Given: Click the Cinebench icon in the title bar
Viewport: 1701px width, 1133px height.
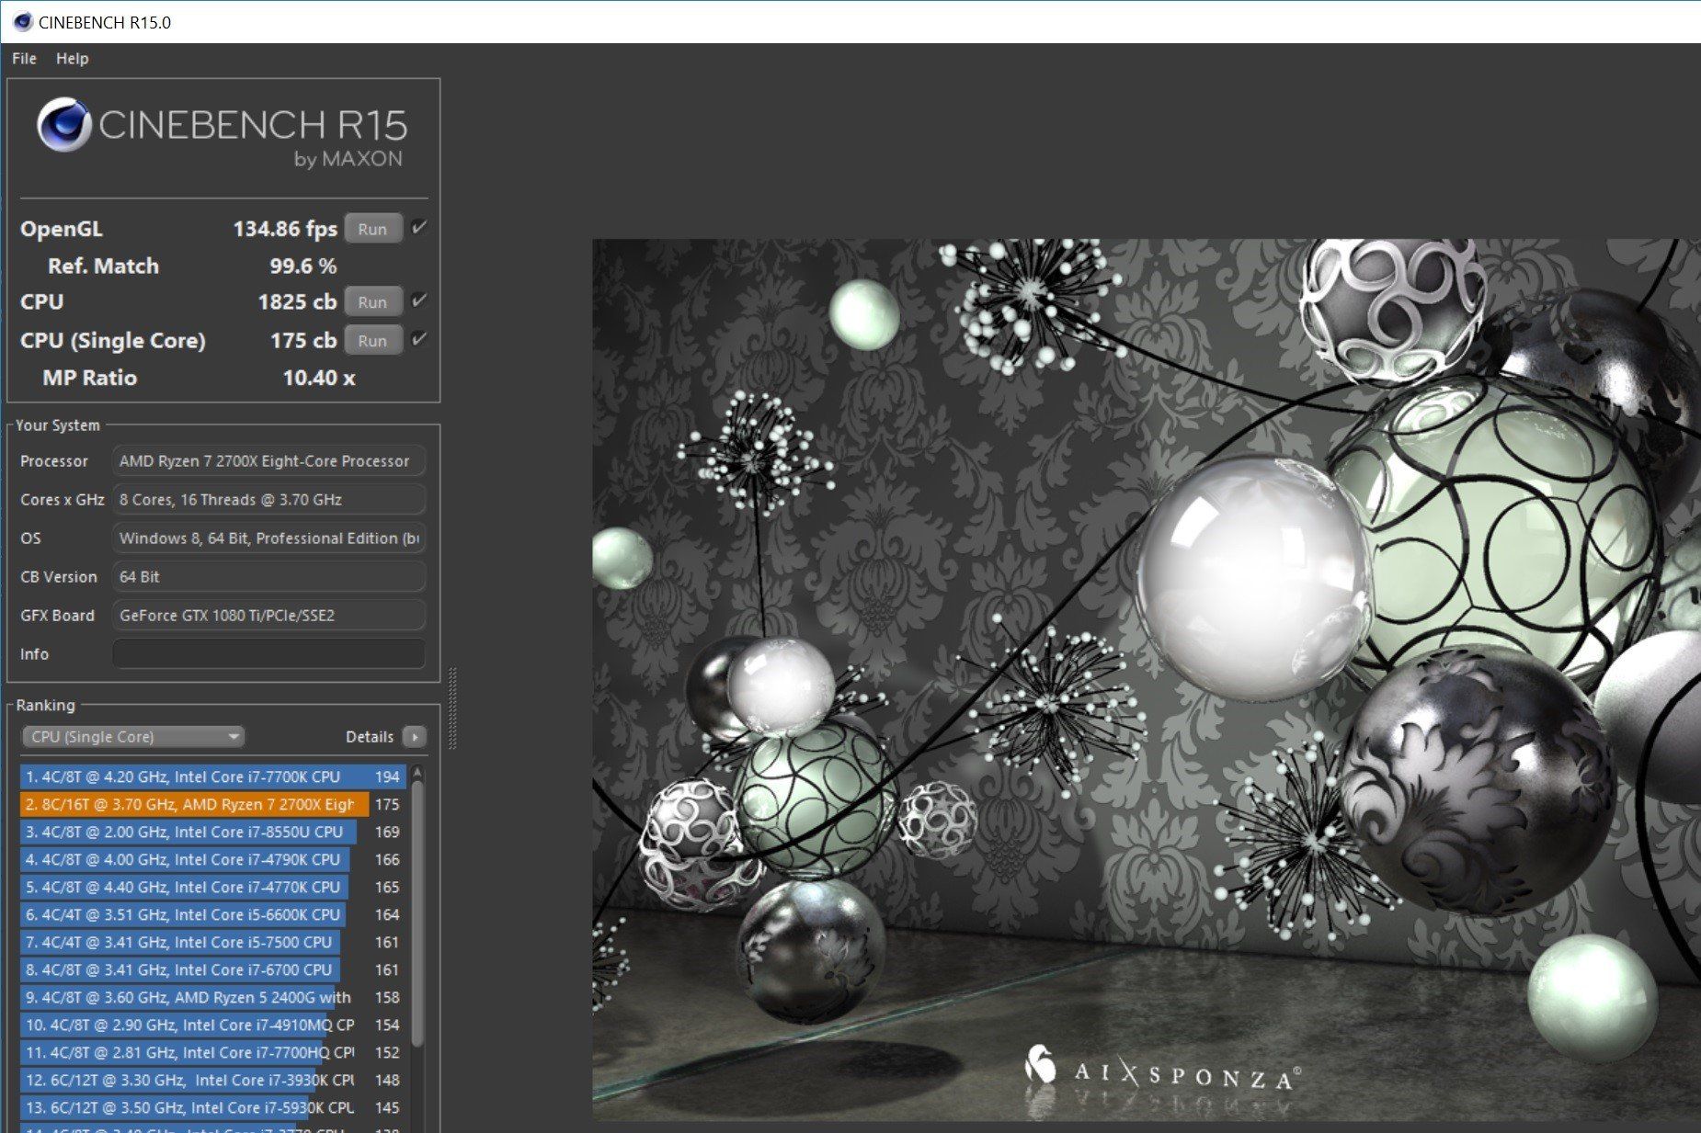Looking at the screenshot, I should (22, 22).
